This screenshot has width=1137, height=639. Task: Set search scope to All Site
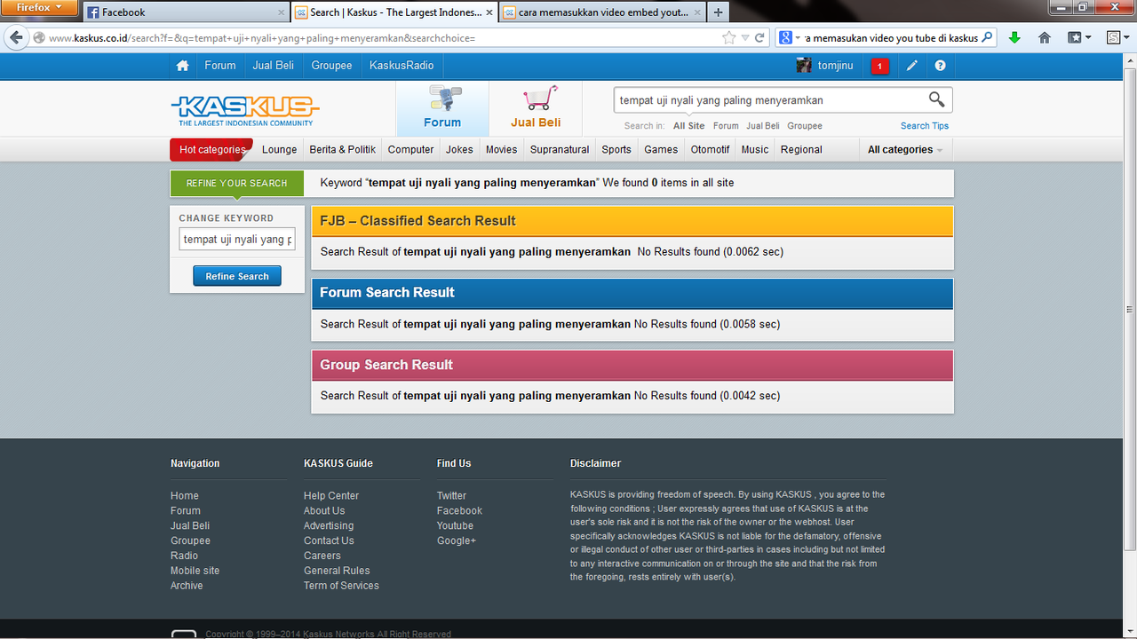688,126
